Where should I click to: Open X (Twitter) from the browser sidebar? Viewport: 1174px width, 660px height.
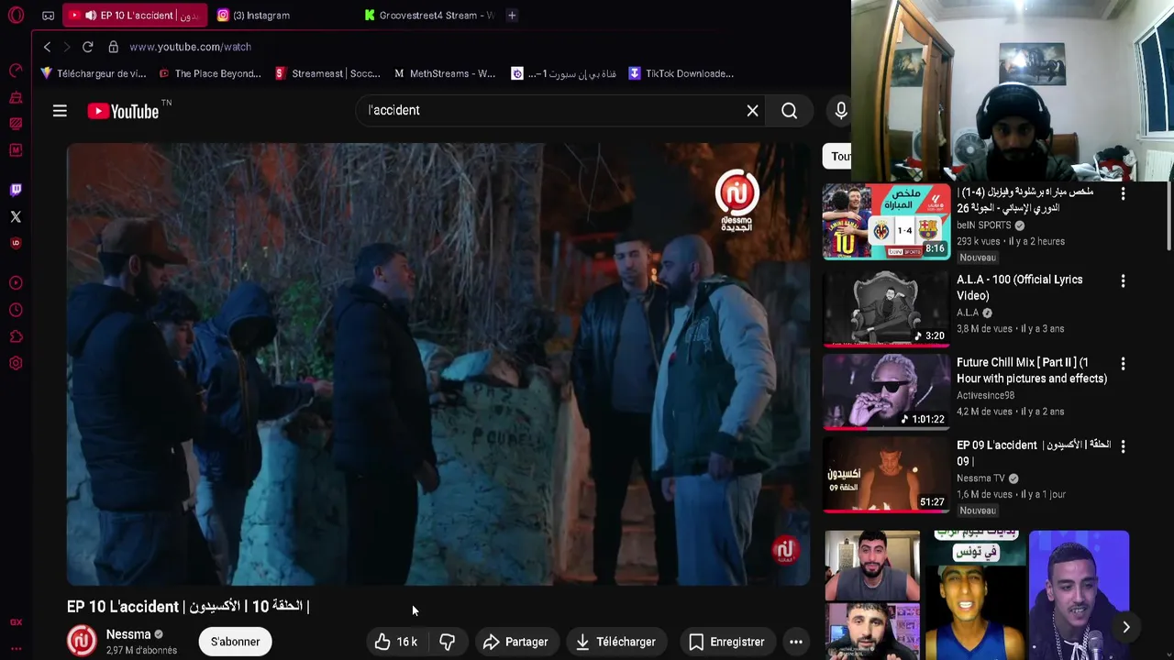(x=16, y=217)
